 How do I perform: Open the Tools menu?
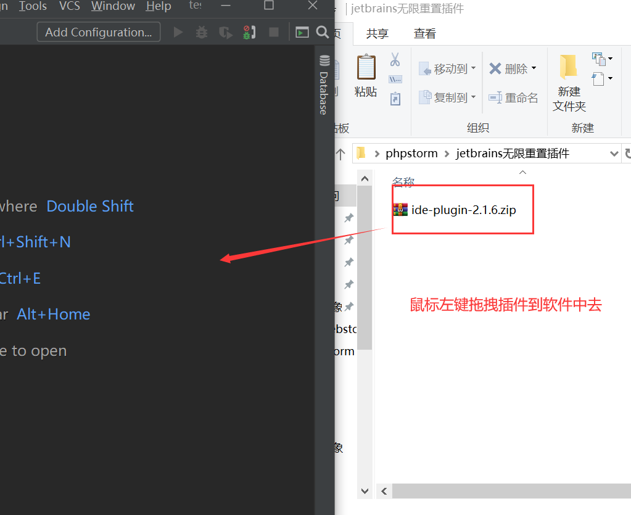click(33, 6)
